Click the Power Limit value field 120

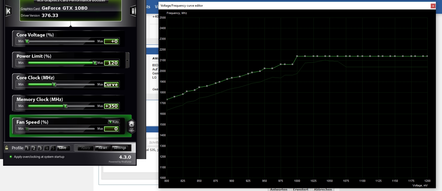pos(111,63)
